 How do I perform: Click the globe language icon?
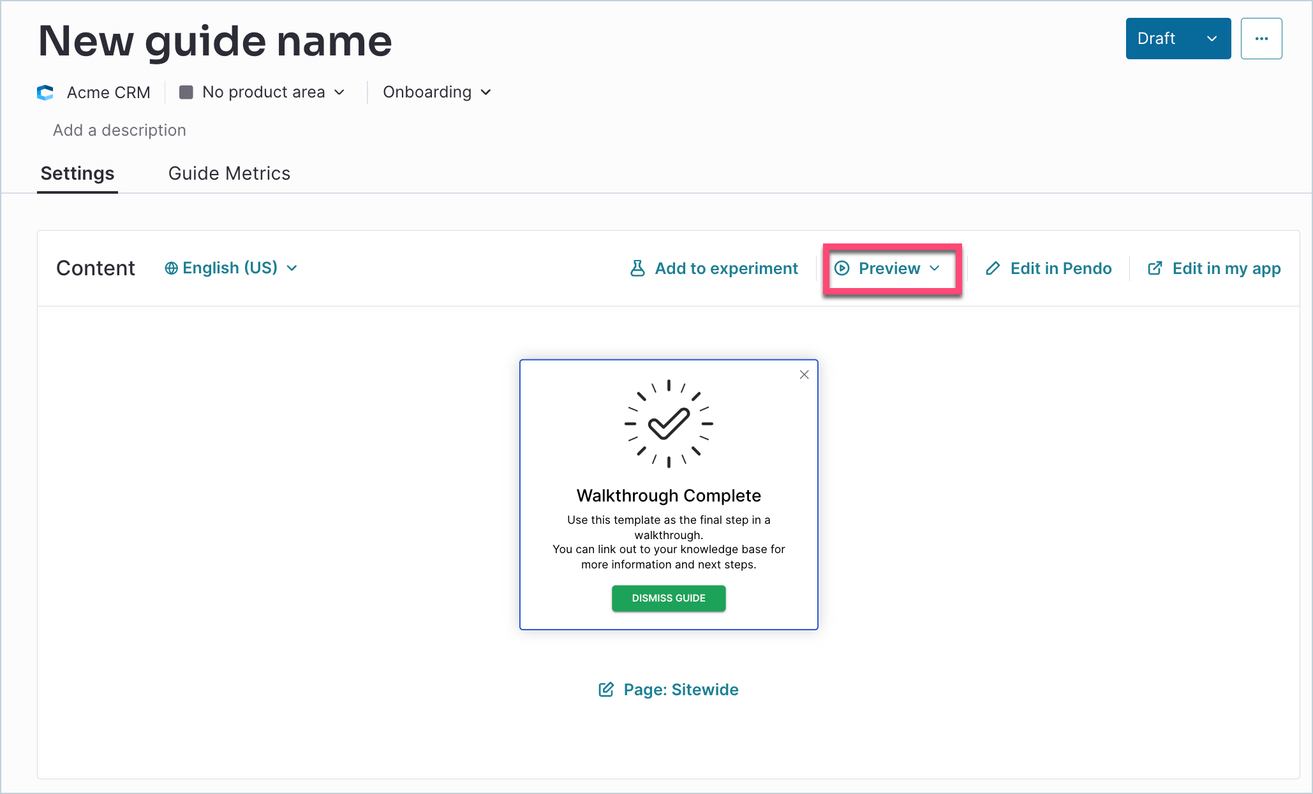(171, 268)
